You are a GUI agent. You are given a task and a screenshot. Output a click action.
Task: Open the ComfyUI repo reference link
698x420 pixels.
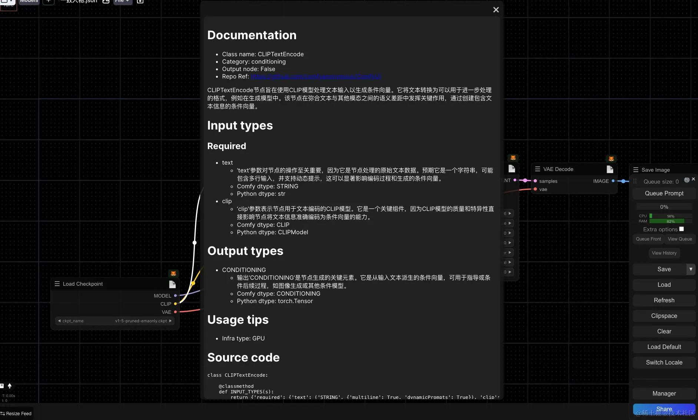pos(316,76)
